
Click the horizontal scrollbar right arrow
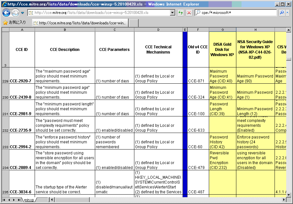(x=284, y=200)
